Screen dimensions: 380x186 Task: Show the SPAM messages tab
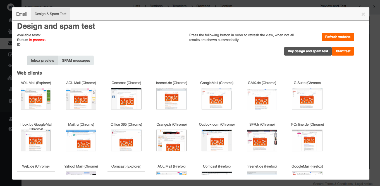click(76, 60)
